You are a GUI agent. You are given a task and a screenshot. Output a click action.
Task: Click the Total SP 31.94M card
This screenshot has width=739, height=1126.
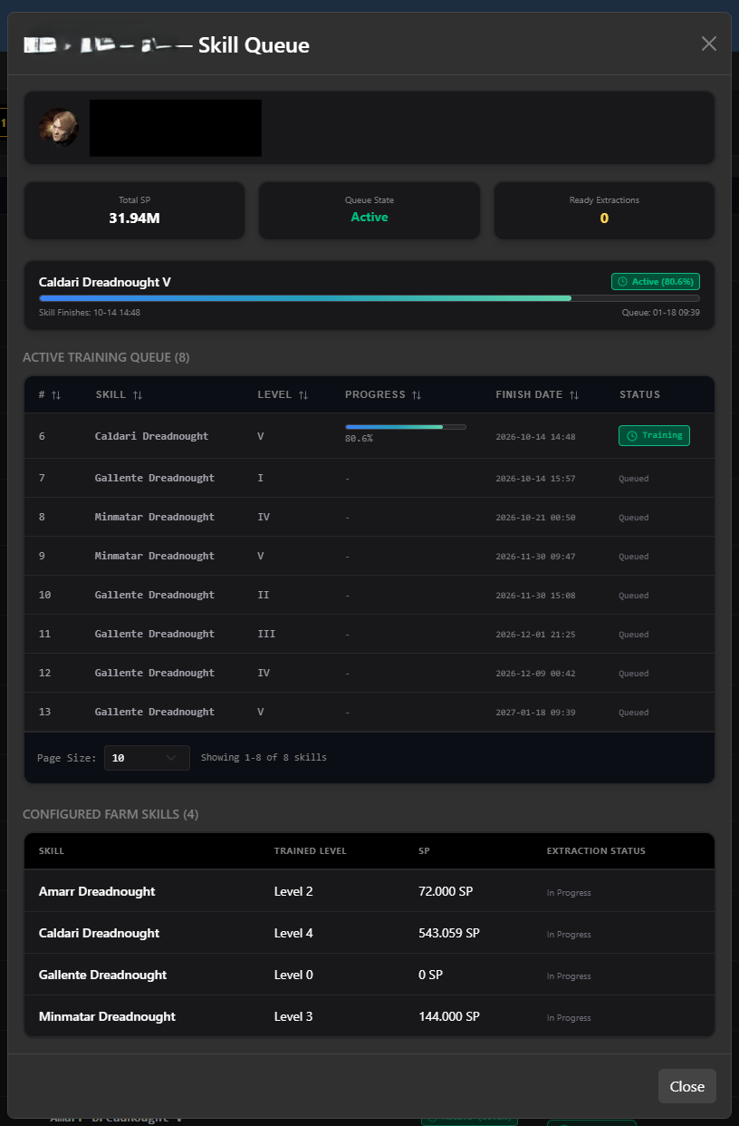coord(134,210)
